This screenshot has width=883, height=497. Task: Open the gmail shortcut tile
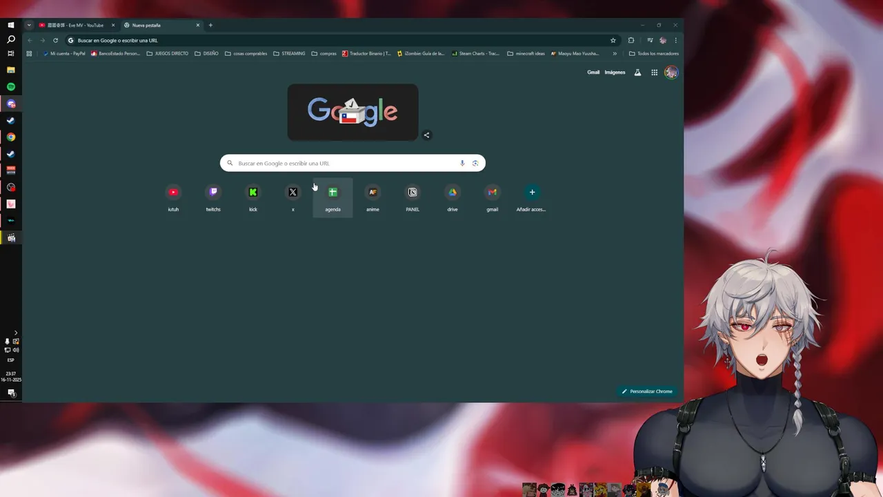pyautogui.click(x=492, y=197)
